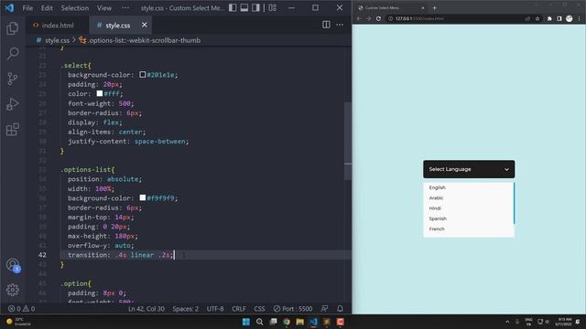Split the editor right
Screen dimensions: 586x329
pos(326,25)
